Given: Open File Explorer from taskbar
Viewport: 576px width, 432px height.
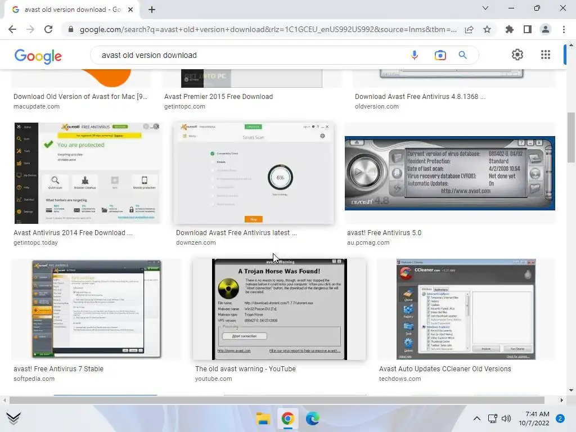Looking at the screenshot, I should (x=263, y=418).
